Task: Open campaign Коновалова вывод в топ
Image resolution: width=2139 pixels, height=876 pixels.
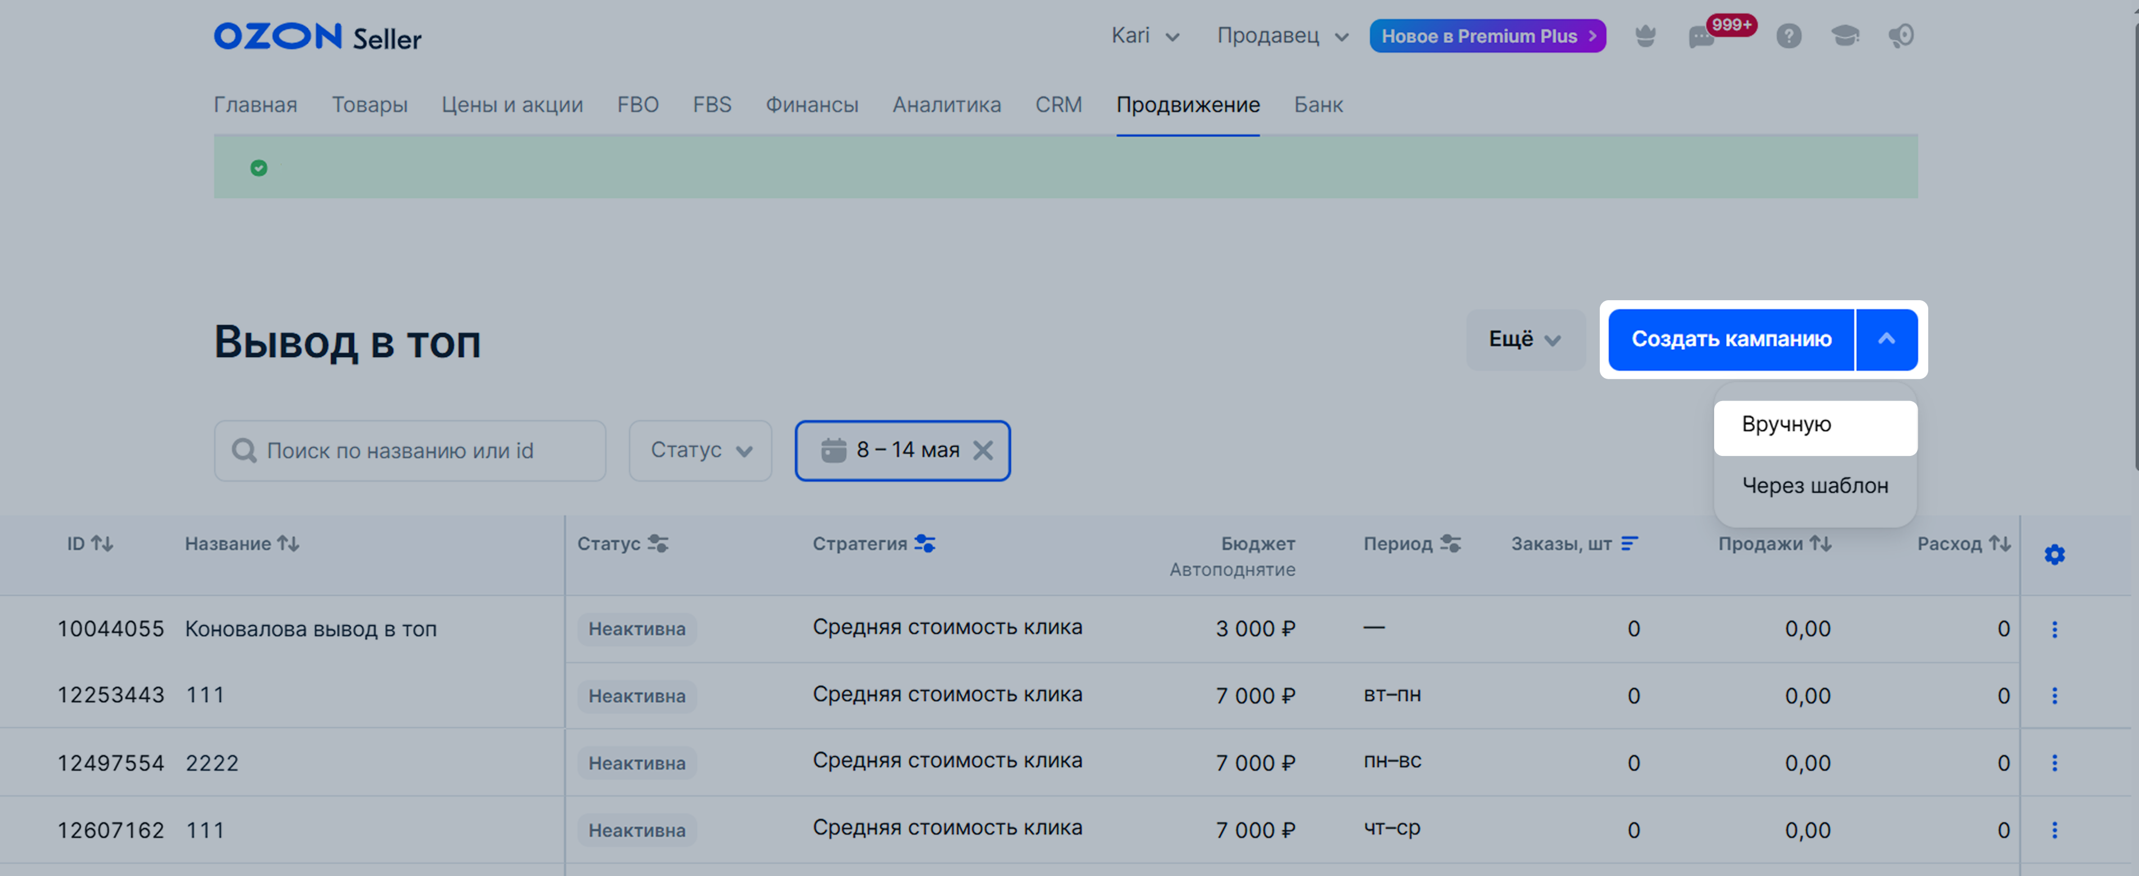Action: [x=311, y=629]
